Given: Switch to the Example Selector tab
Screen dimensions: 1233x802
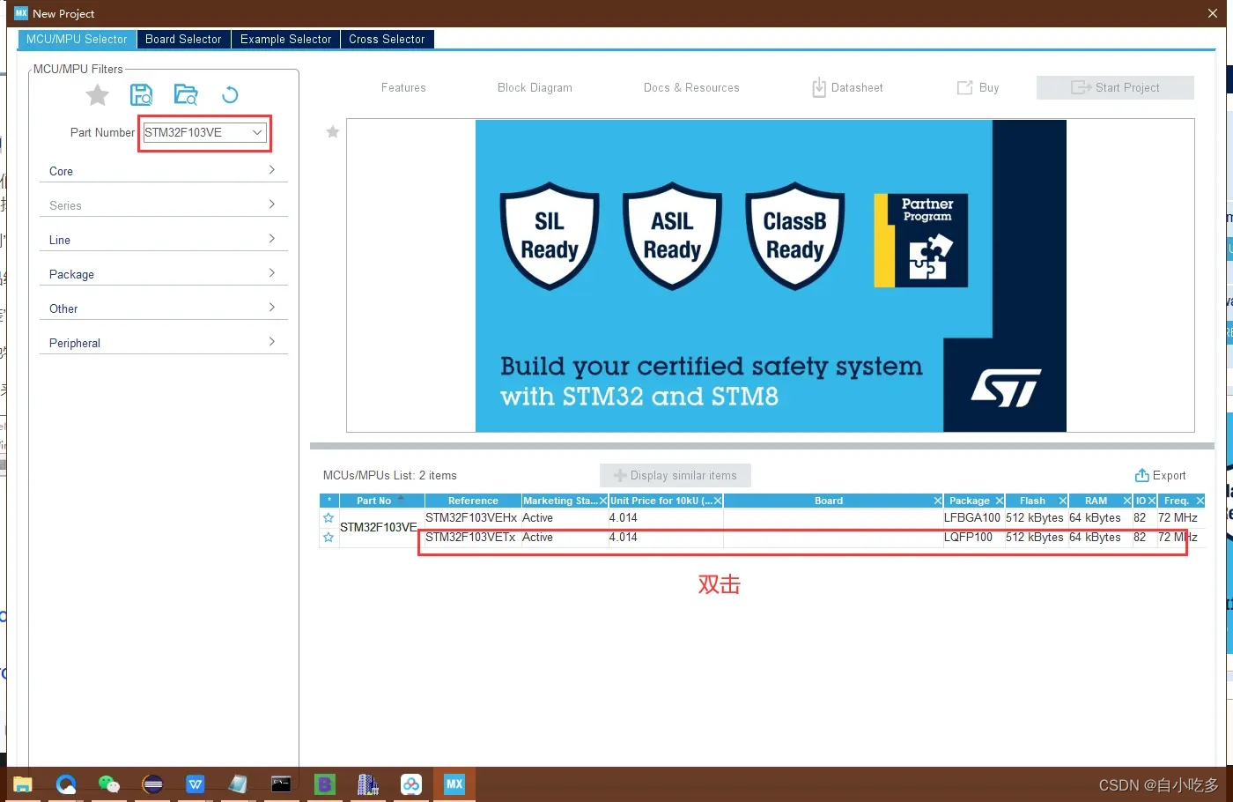Looking at the screenshot, I should 285,39.
